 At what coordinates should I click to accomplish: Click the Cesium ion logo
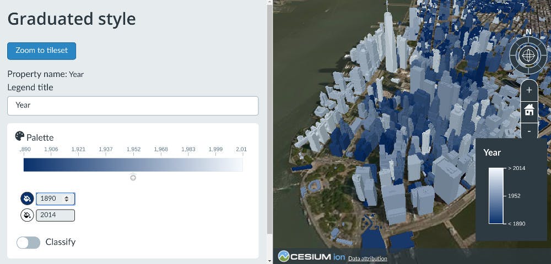point(311,256)
